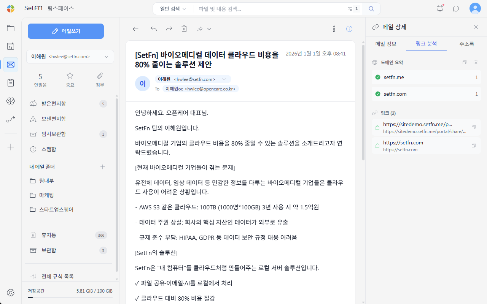Viewport: 487px width, 304px height.
Task: Click the search magnifier button
Action: point(371,9)
